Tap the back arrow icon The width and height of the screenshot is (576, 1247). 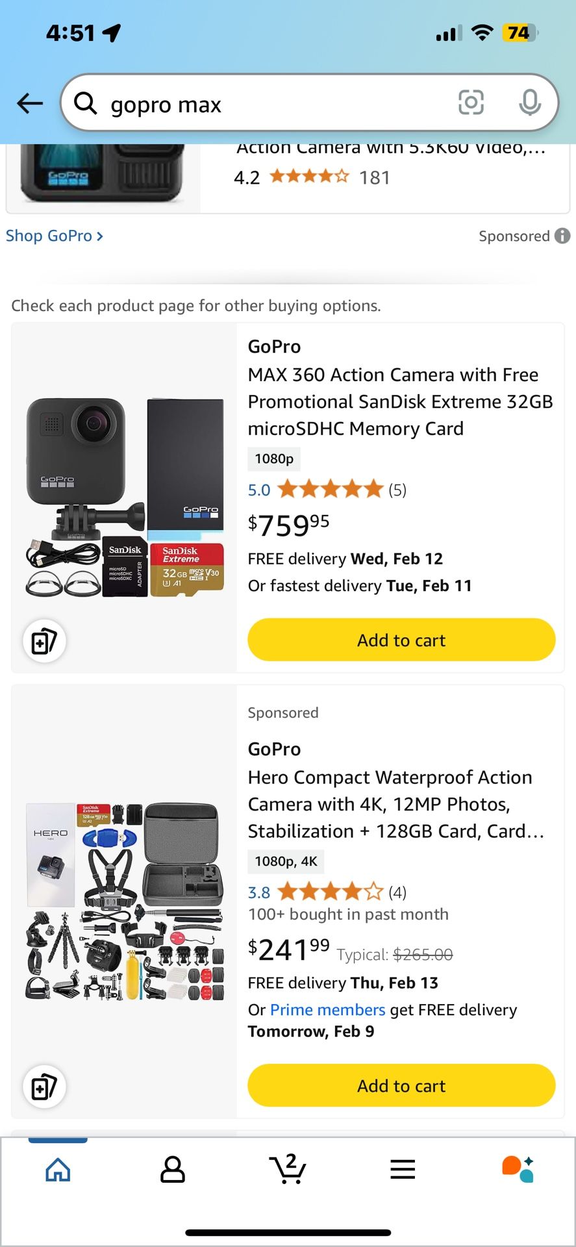point(30,103)
